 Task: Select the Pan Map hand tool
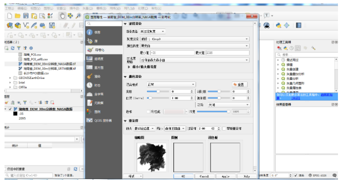click(x=62, y=16)
